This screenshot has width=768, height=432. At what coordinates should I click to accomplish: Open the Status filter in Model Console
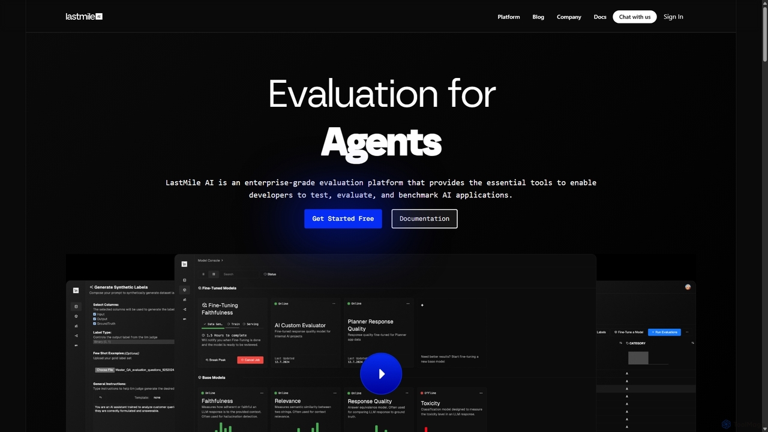tap(270, 274)
